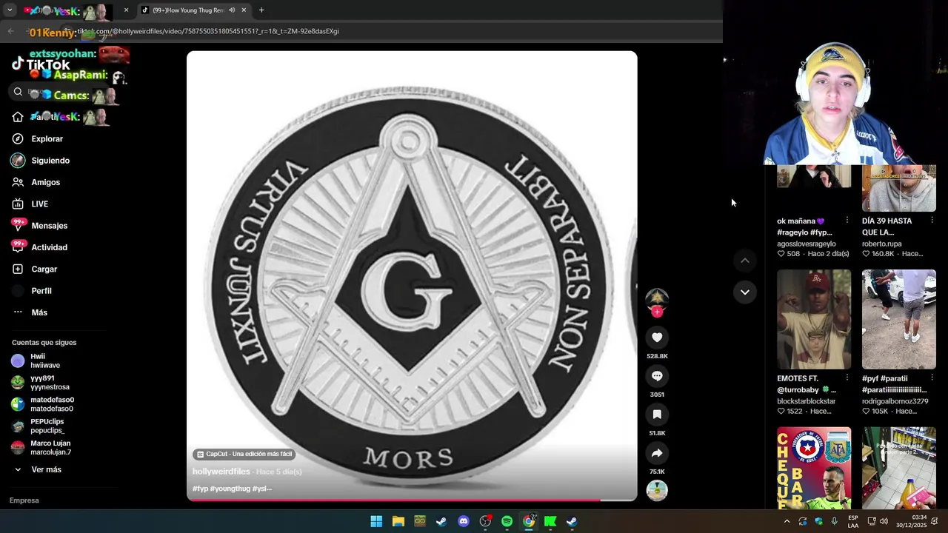Share the video using the arrow icon
The image size is (948, 533).
pos(657,453)
